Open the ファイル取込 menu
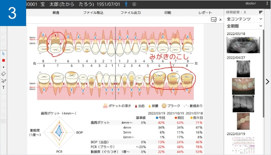This screenshot has width=271, height=155. point(93,13)
